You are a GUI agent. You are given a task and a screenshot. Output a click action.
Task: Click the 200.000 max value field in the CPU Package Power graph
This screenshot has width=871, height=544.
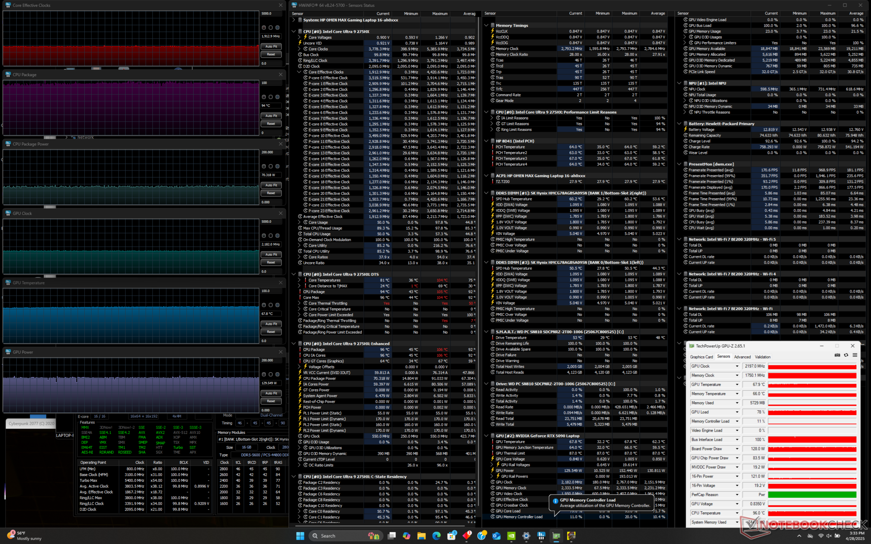(x=271, y=152)
